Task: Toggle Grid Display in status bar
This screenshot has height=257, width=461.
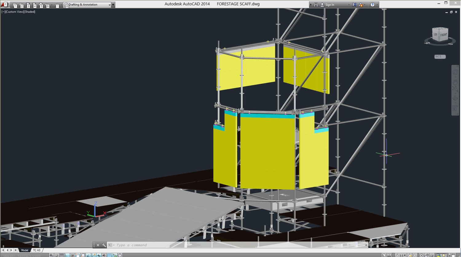Action: point(62,255)
